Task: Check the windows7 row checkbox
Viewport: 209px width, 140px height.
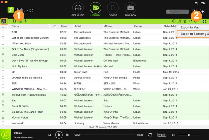Action: coord(3,123)
